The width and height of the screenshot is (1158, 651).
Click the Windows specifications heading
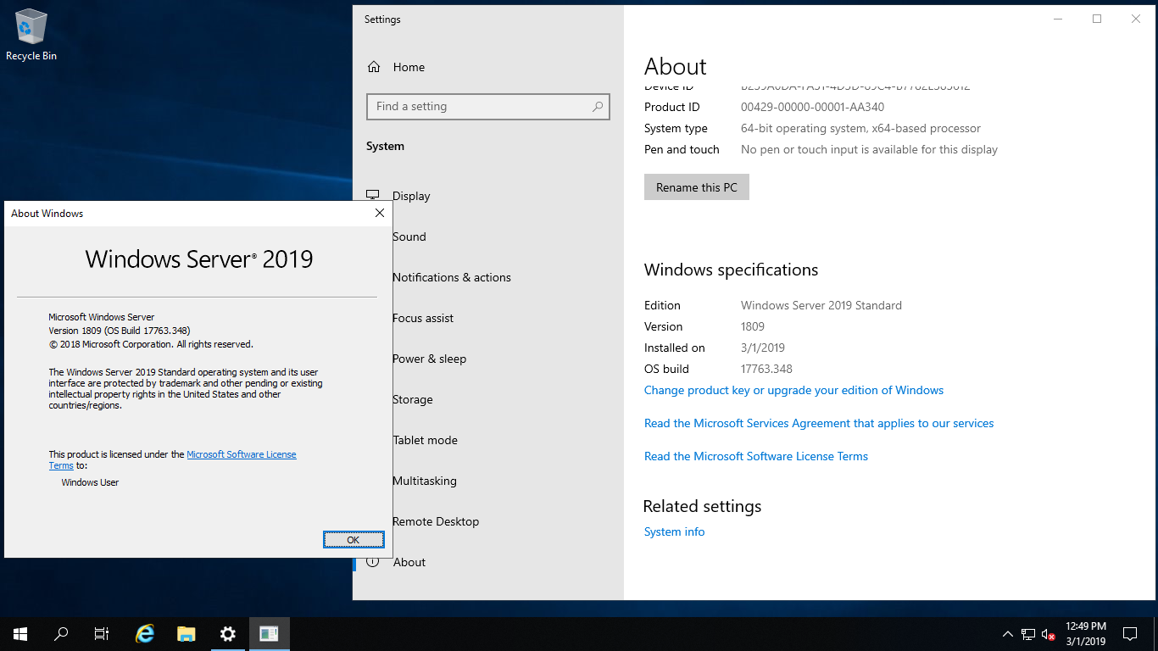pos(732,270)
